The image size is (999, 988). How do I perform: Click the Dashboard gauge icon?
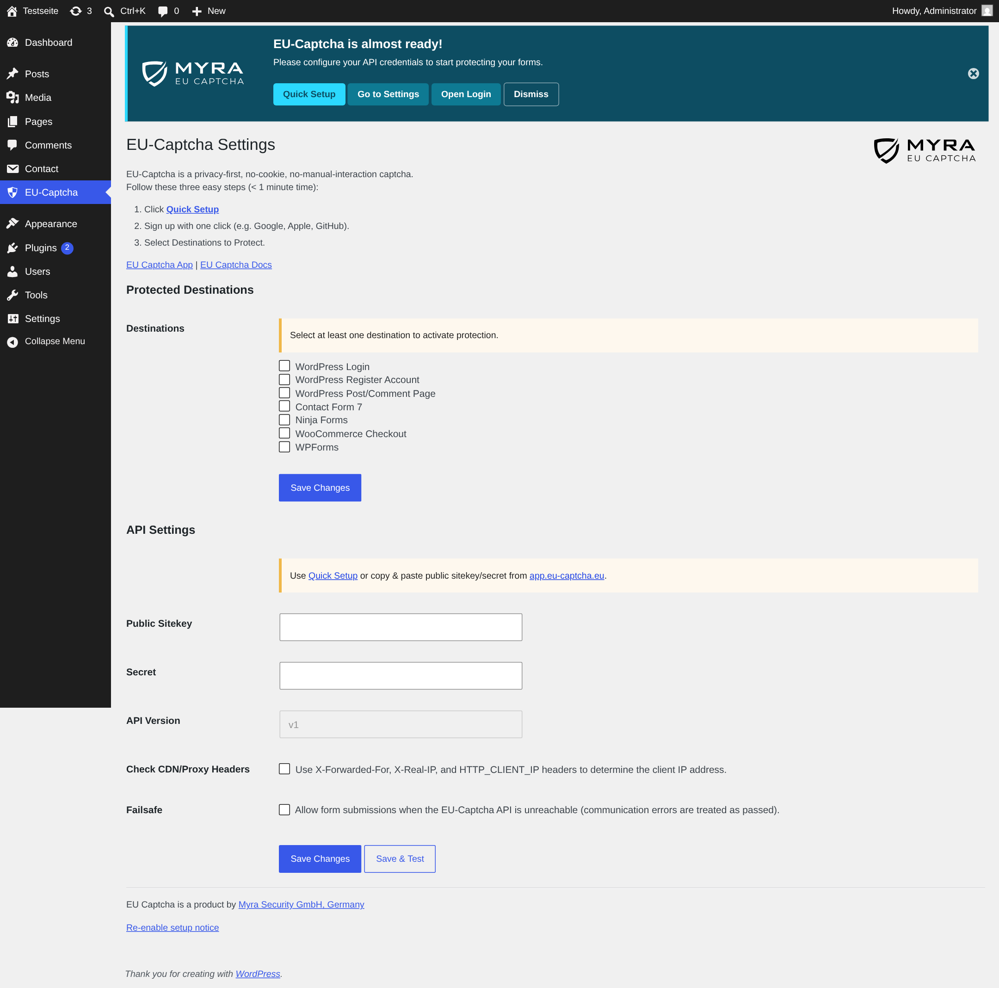(12, 43)
